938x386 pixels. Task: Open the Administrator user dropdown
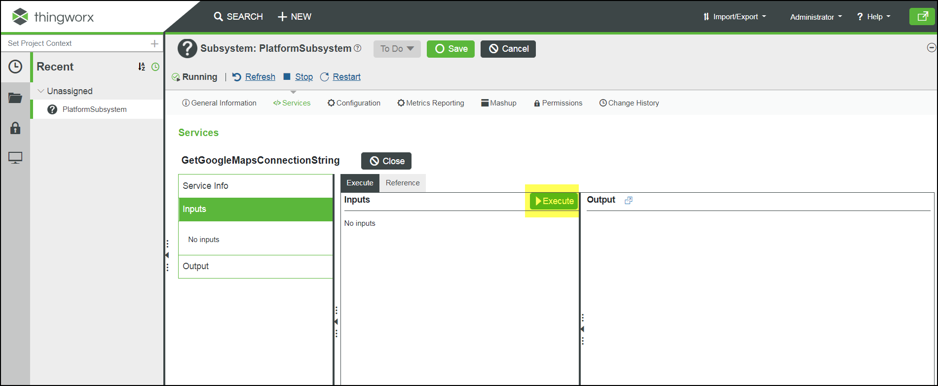816,17
